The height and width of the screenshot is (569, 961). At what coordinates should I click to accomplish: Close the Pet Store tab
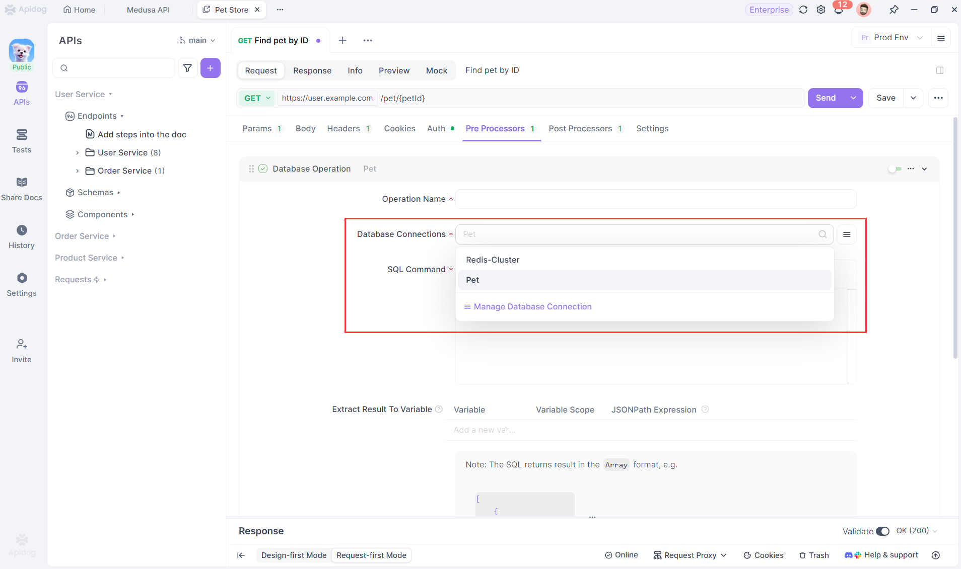pos(257,10)
